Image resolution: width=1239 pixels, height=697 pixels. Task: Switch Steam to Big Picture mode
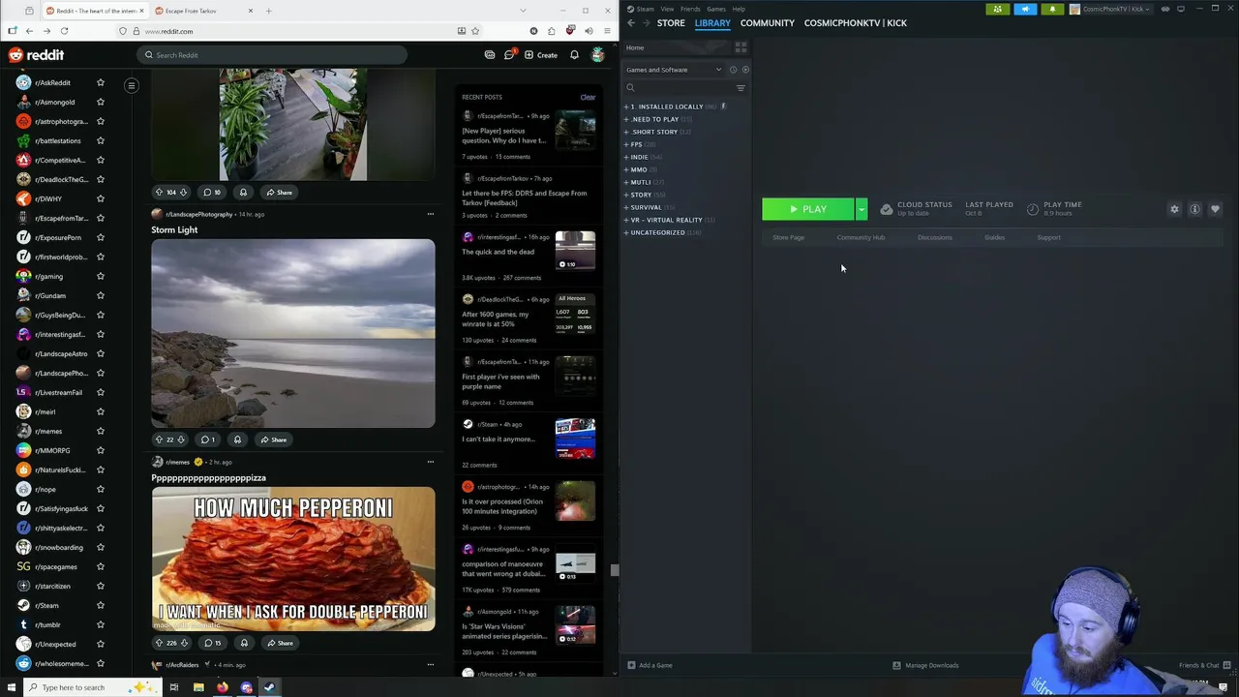pyautogui.click(x=1181, y=9)
